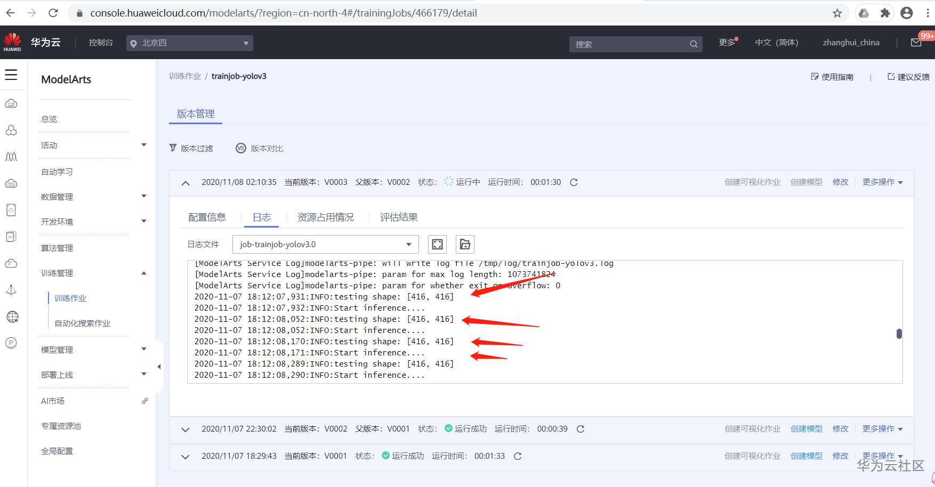Click 创建模型 for version V0001
The width and height of the screenshot is (935, 487).
[x=807, y=456]
